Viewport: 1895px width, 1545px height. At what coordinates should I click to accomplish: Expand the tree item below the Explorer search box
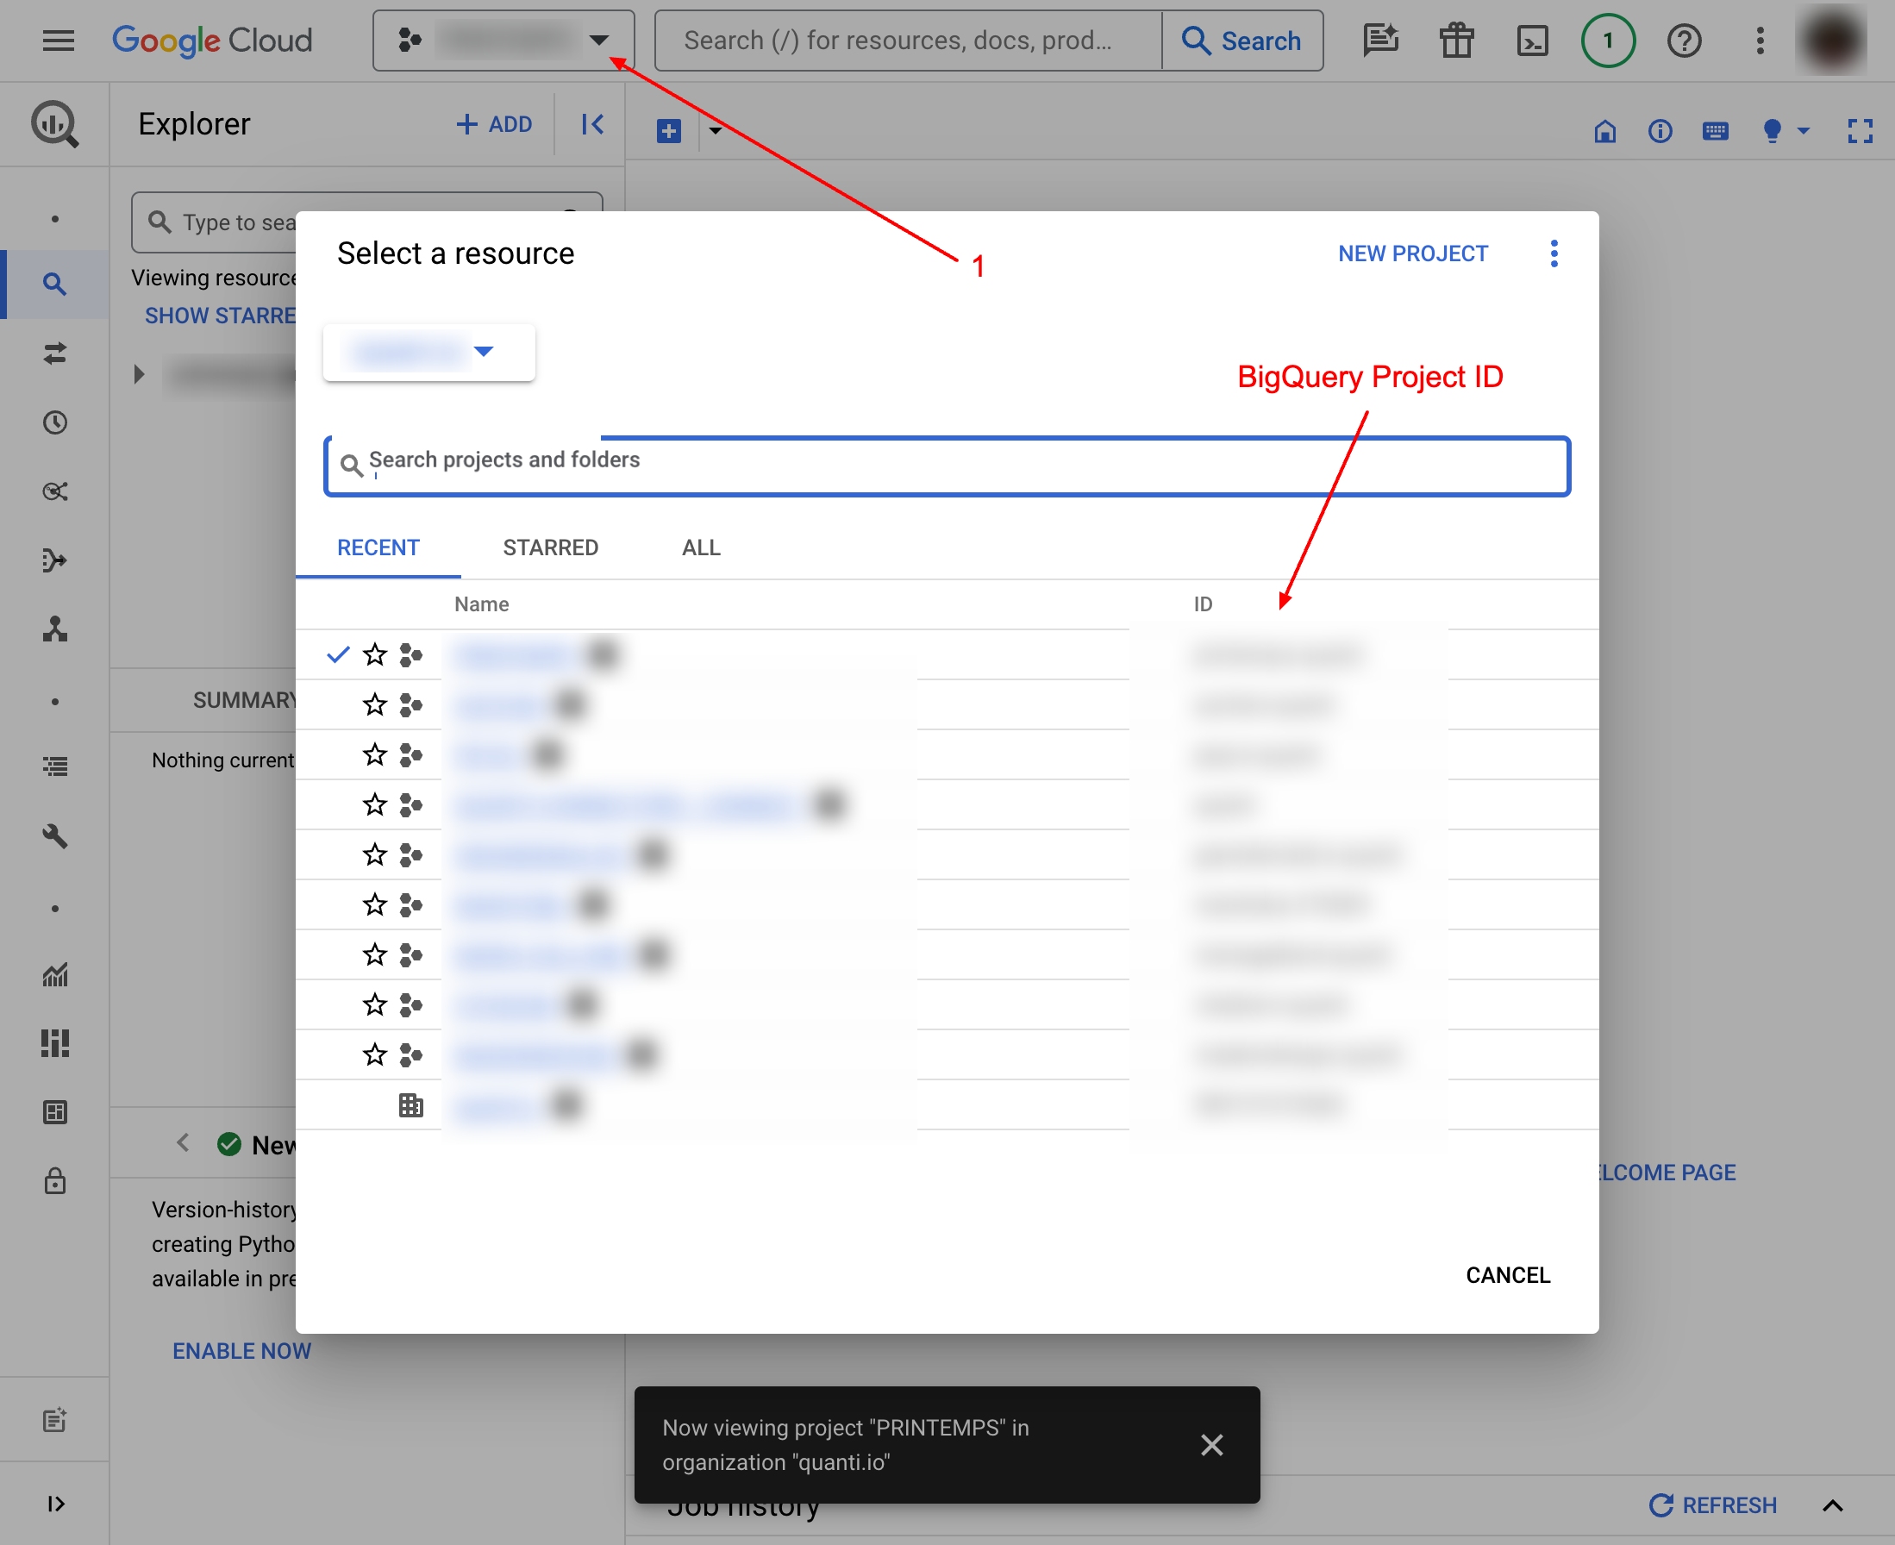coord(139,375)
